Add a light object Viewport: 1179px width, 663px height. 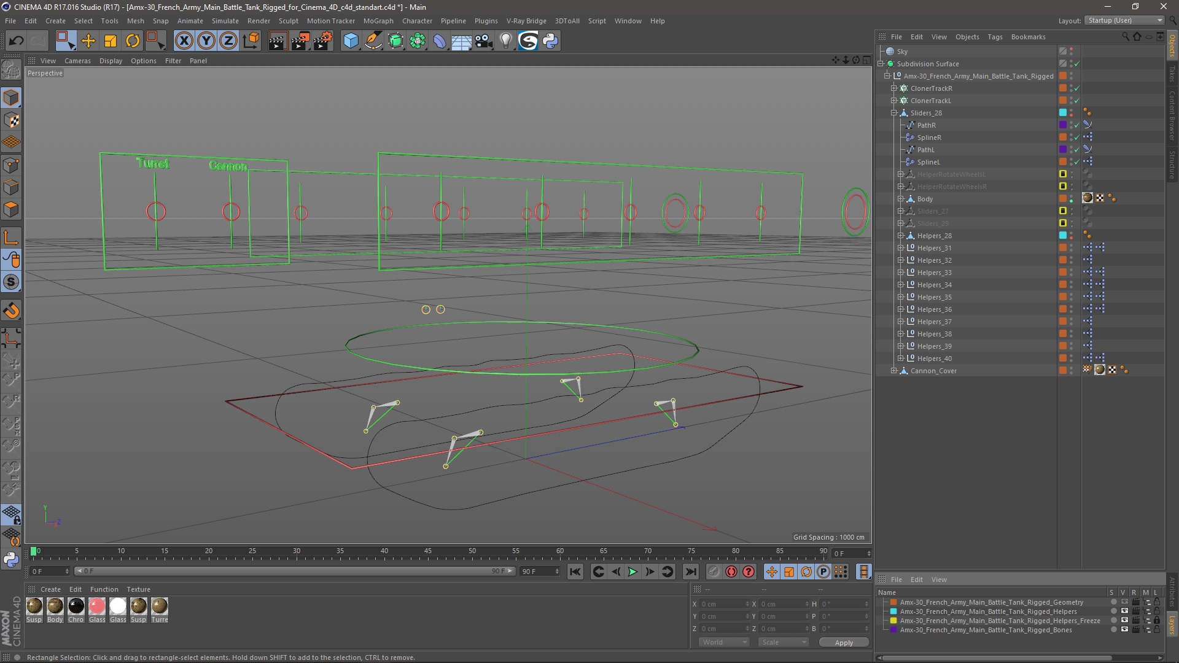(x=505, y=41)
